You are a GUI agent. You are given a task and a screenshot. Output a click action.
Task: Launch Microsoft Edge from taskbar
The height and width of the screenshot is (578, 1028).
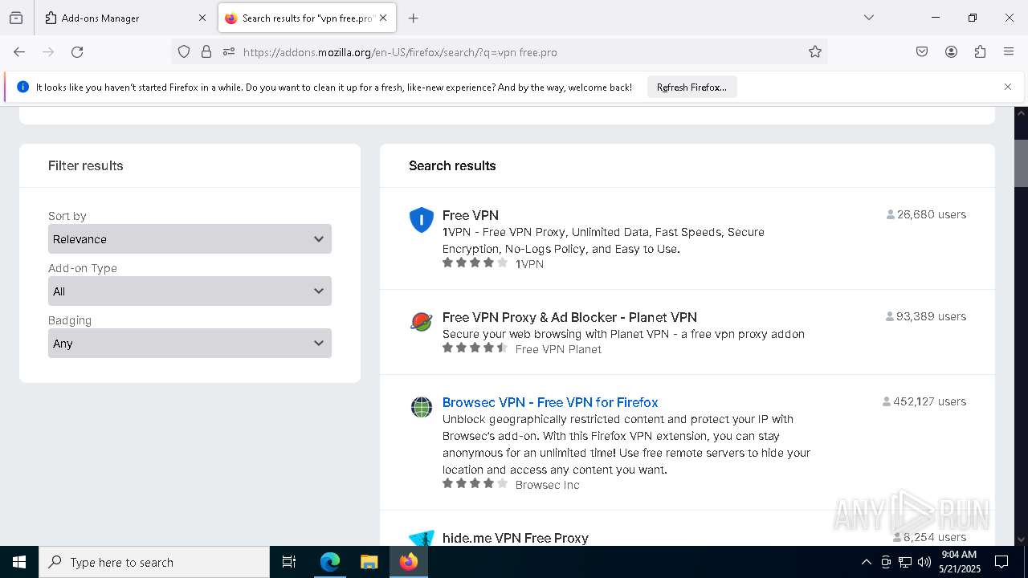tap(330, 562)
